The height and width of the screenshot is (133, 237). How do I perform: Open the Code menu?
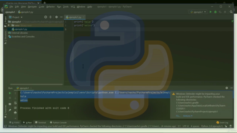pos(41,7)
